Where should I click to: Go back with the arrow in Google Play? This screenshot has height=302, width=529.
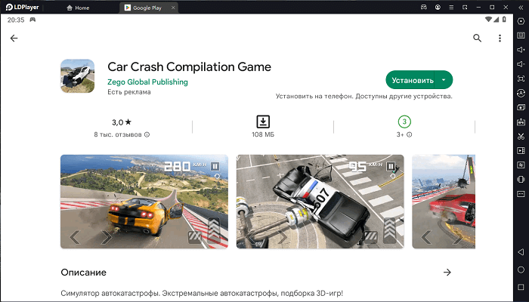coord(14,38)
